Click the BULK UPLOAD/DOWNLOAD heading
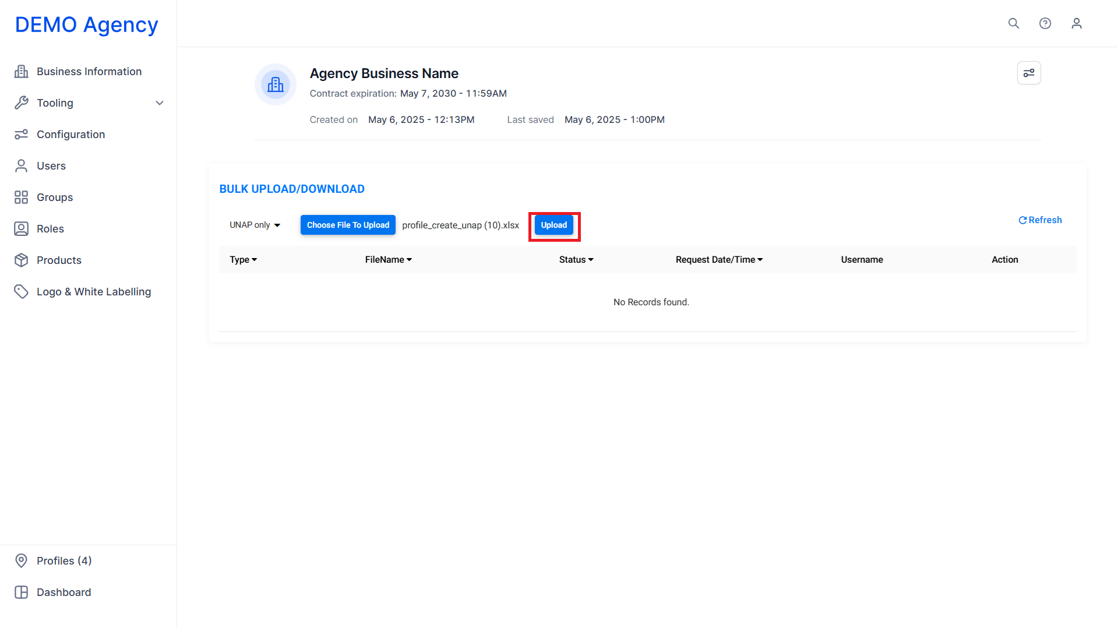This screenshot has height=628, width=1118. [292, 189]
